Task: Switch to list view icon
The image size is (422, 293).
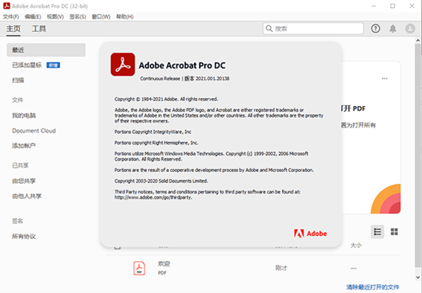Action: tap(378, 232)
